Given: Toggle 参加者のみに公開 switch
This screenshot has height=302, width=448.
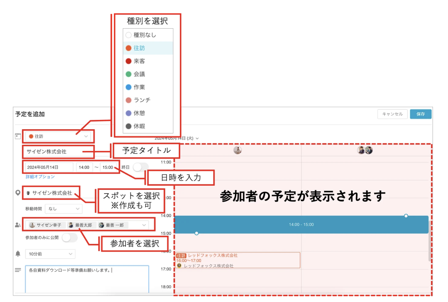Looking at the screenshot, I should point(69,238).
